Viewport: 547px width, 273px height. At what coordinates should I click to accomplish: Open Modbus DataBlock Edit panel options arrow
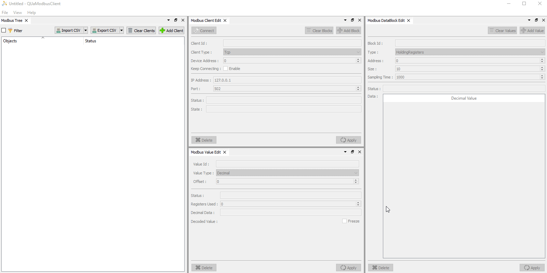529,20
